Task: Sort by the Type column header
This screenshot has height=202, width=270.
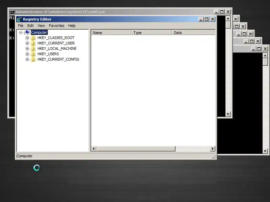Action: [x=152, y=32]
